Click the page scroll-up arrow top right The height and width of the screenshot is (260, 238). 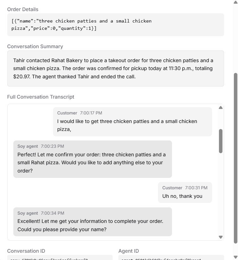click(235, 3)
